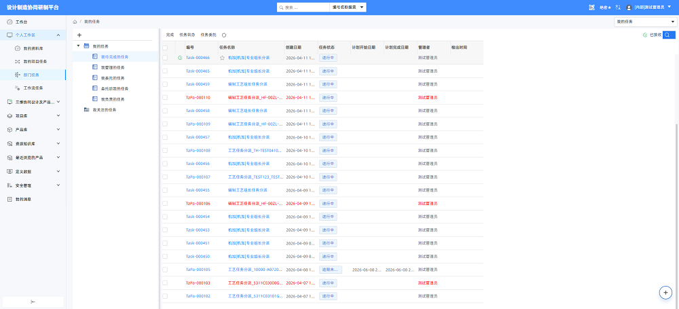Select the third subitem under 我的任务
The width and height of the screenshot is (679, 309).
tap(113, 78)
